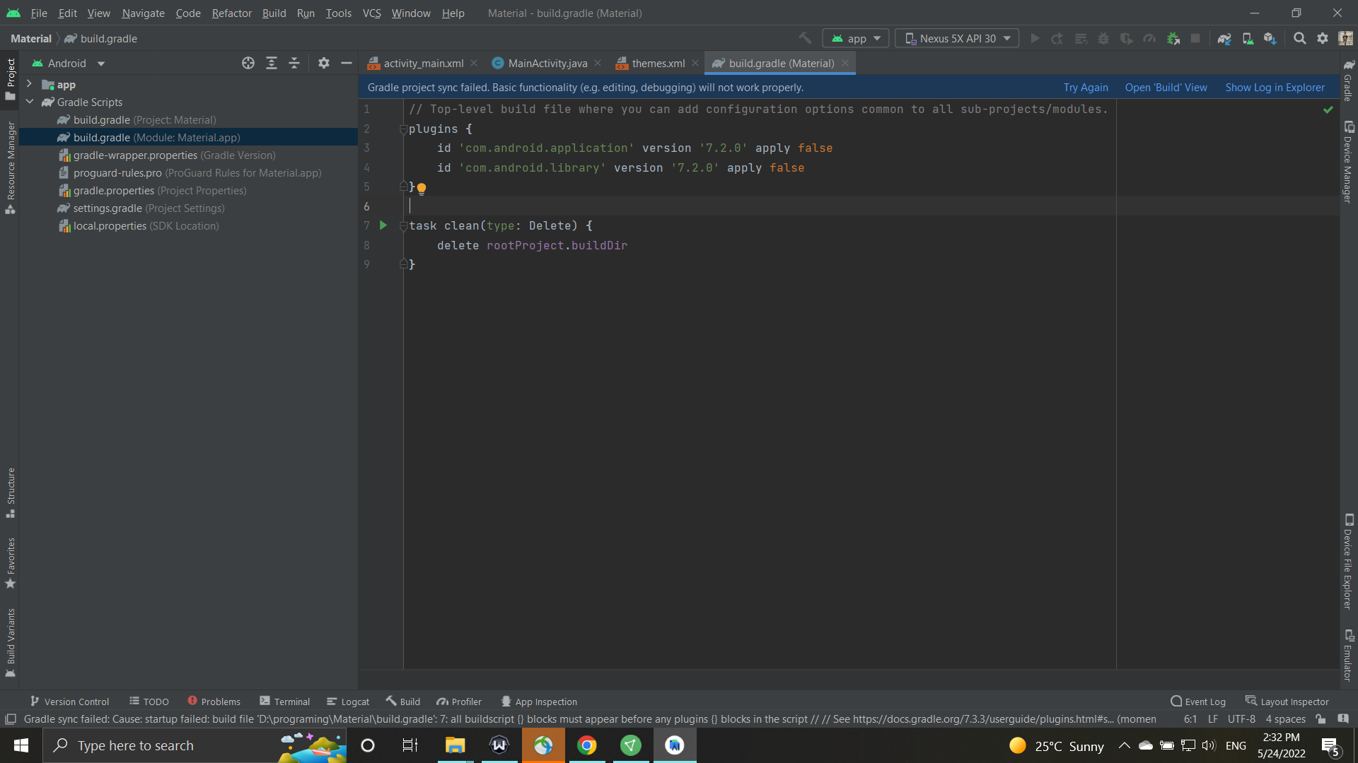Click the green inspection checkmark
Screen dimensions: 1358x763
[x=1328, y=110]
